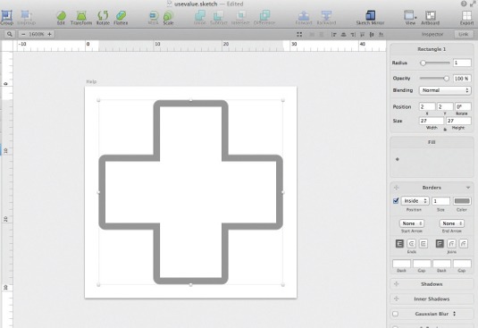
Task: Select the projecting cap Ends option
Action: 423,243
